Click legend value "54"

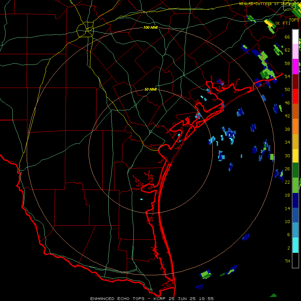[287, 76]
